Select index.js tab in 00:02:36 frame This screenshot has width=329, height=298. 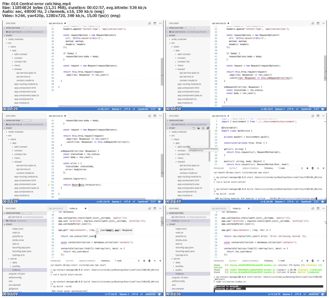(x=236, y=209)
